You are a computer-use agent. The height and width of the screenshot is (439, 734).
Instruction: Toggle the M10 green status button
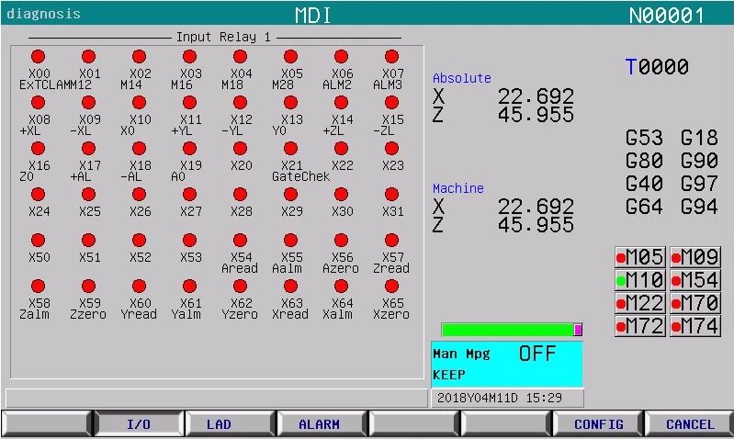click(x=639, y=280)
